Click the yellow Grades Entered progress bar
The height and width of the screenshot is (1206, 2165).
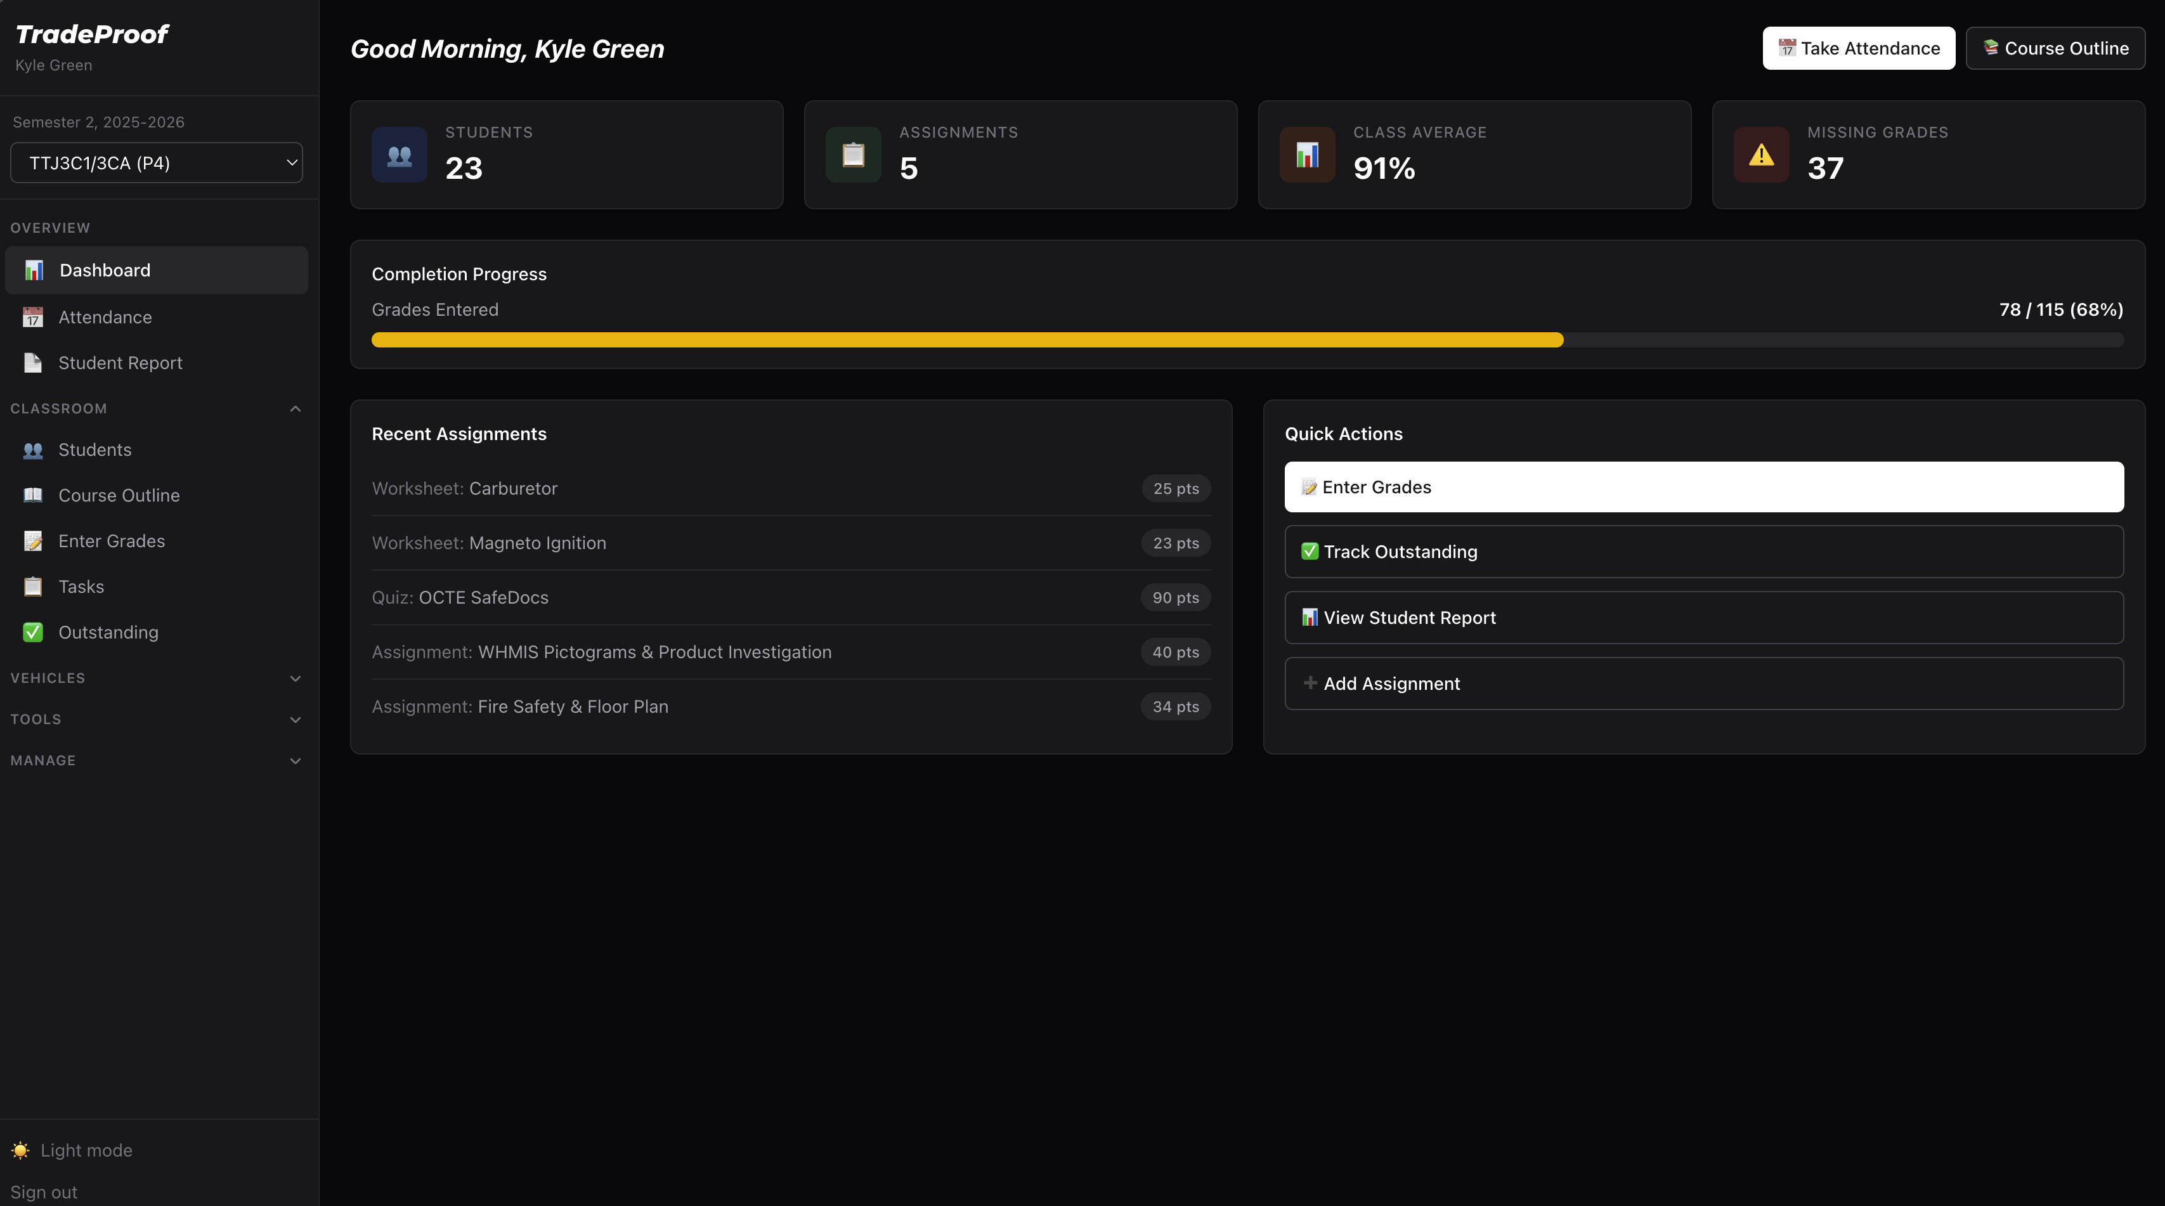click(x=966, y=339)
